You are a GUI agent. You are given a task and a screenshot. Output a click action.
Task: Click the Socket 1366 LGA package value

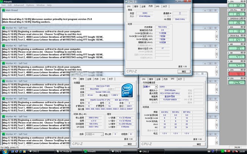click(103, 92)
